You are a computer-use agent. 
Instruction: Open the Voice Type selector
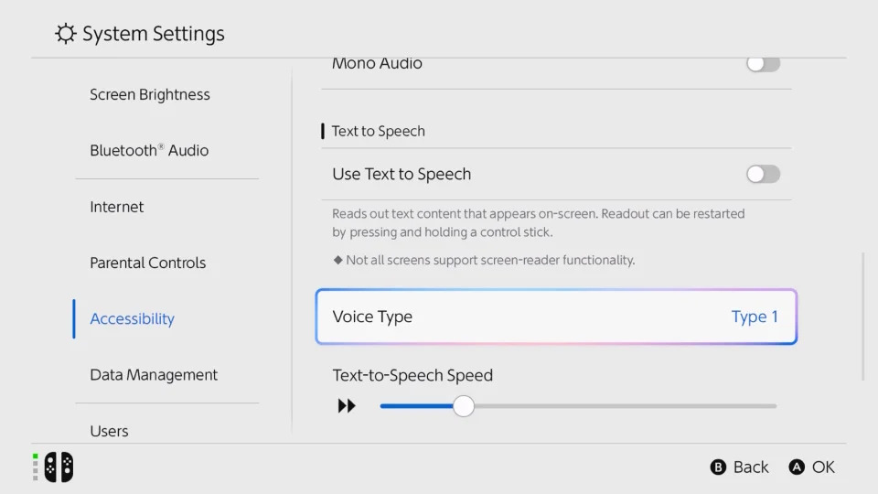pos(556,317)
